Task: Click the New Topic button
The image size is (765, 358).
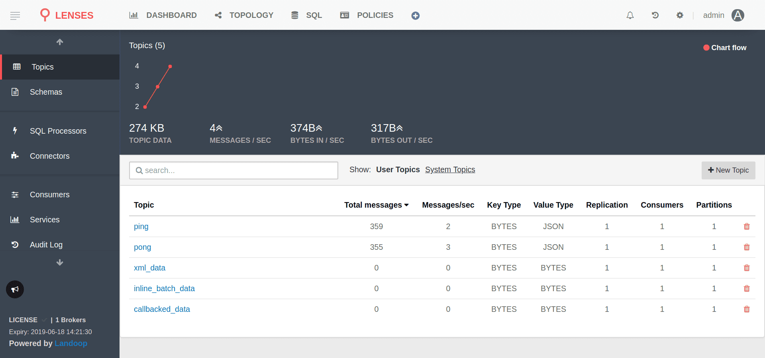Action: coord(728,170)
